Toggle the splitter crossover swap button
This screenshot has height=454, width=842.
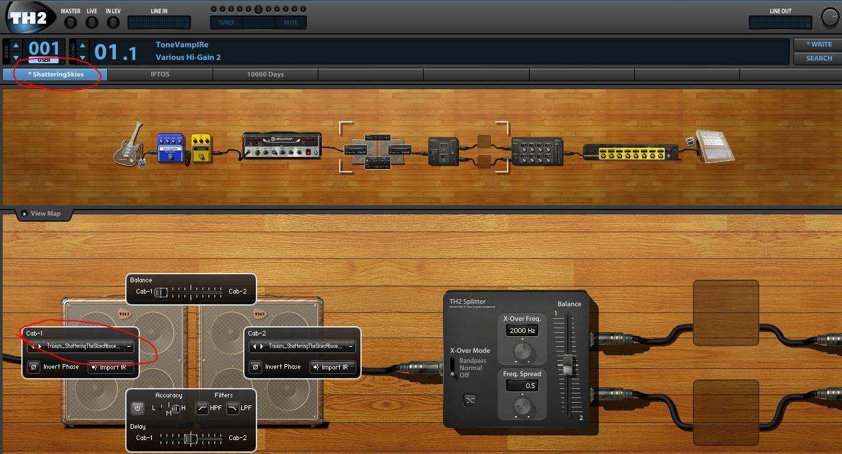470,400
